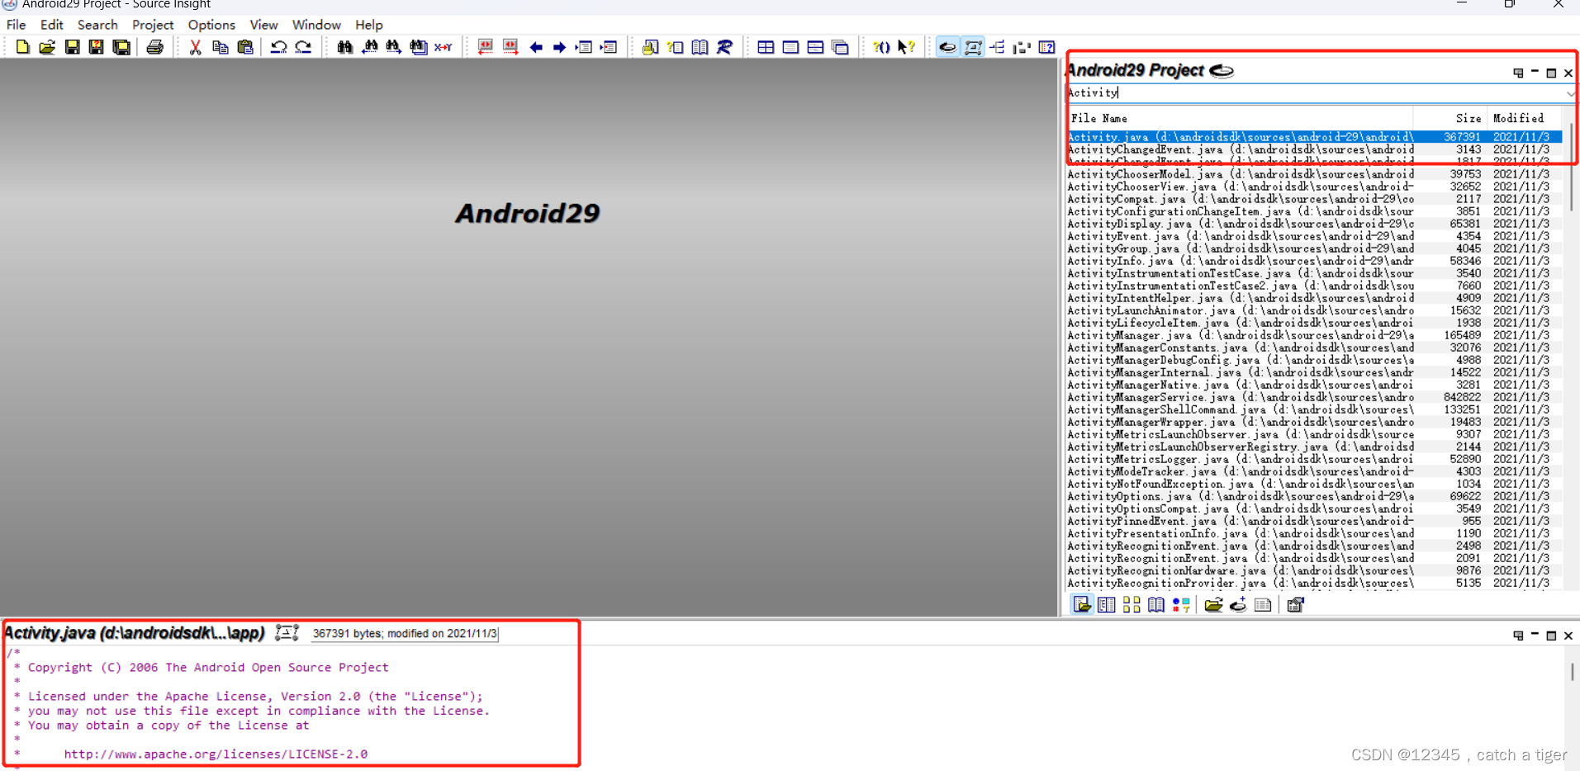Open the Project menu

[x=153, y=25]
